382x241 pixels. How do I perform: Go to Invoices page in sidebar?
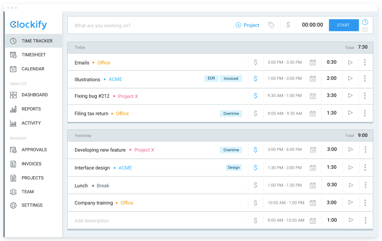tap(31, 164)
